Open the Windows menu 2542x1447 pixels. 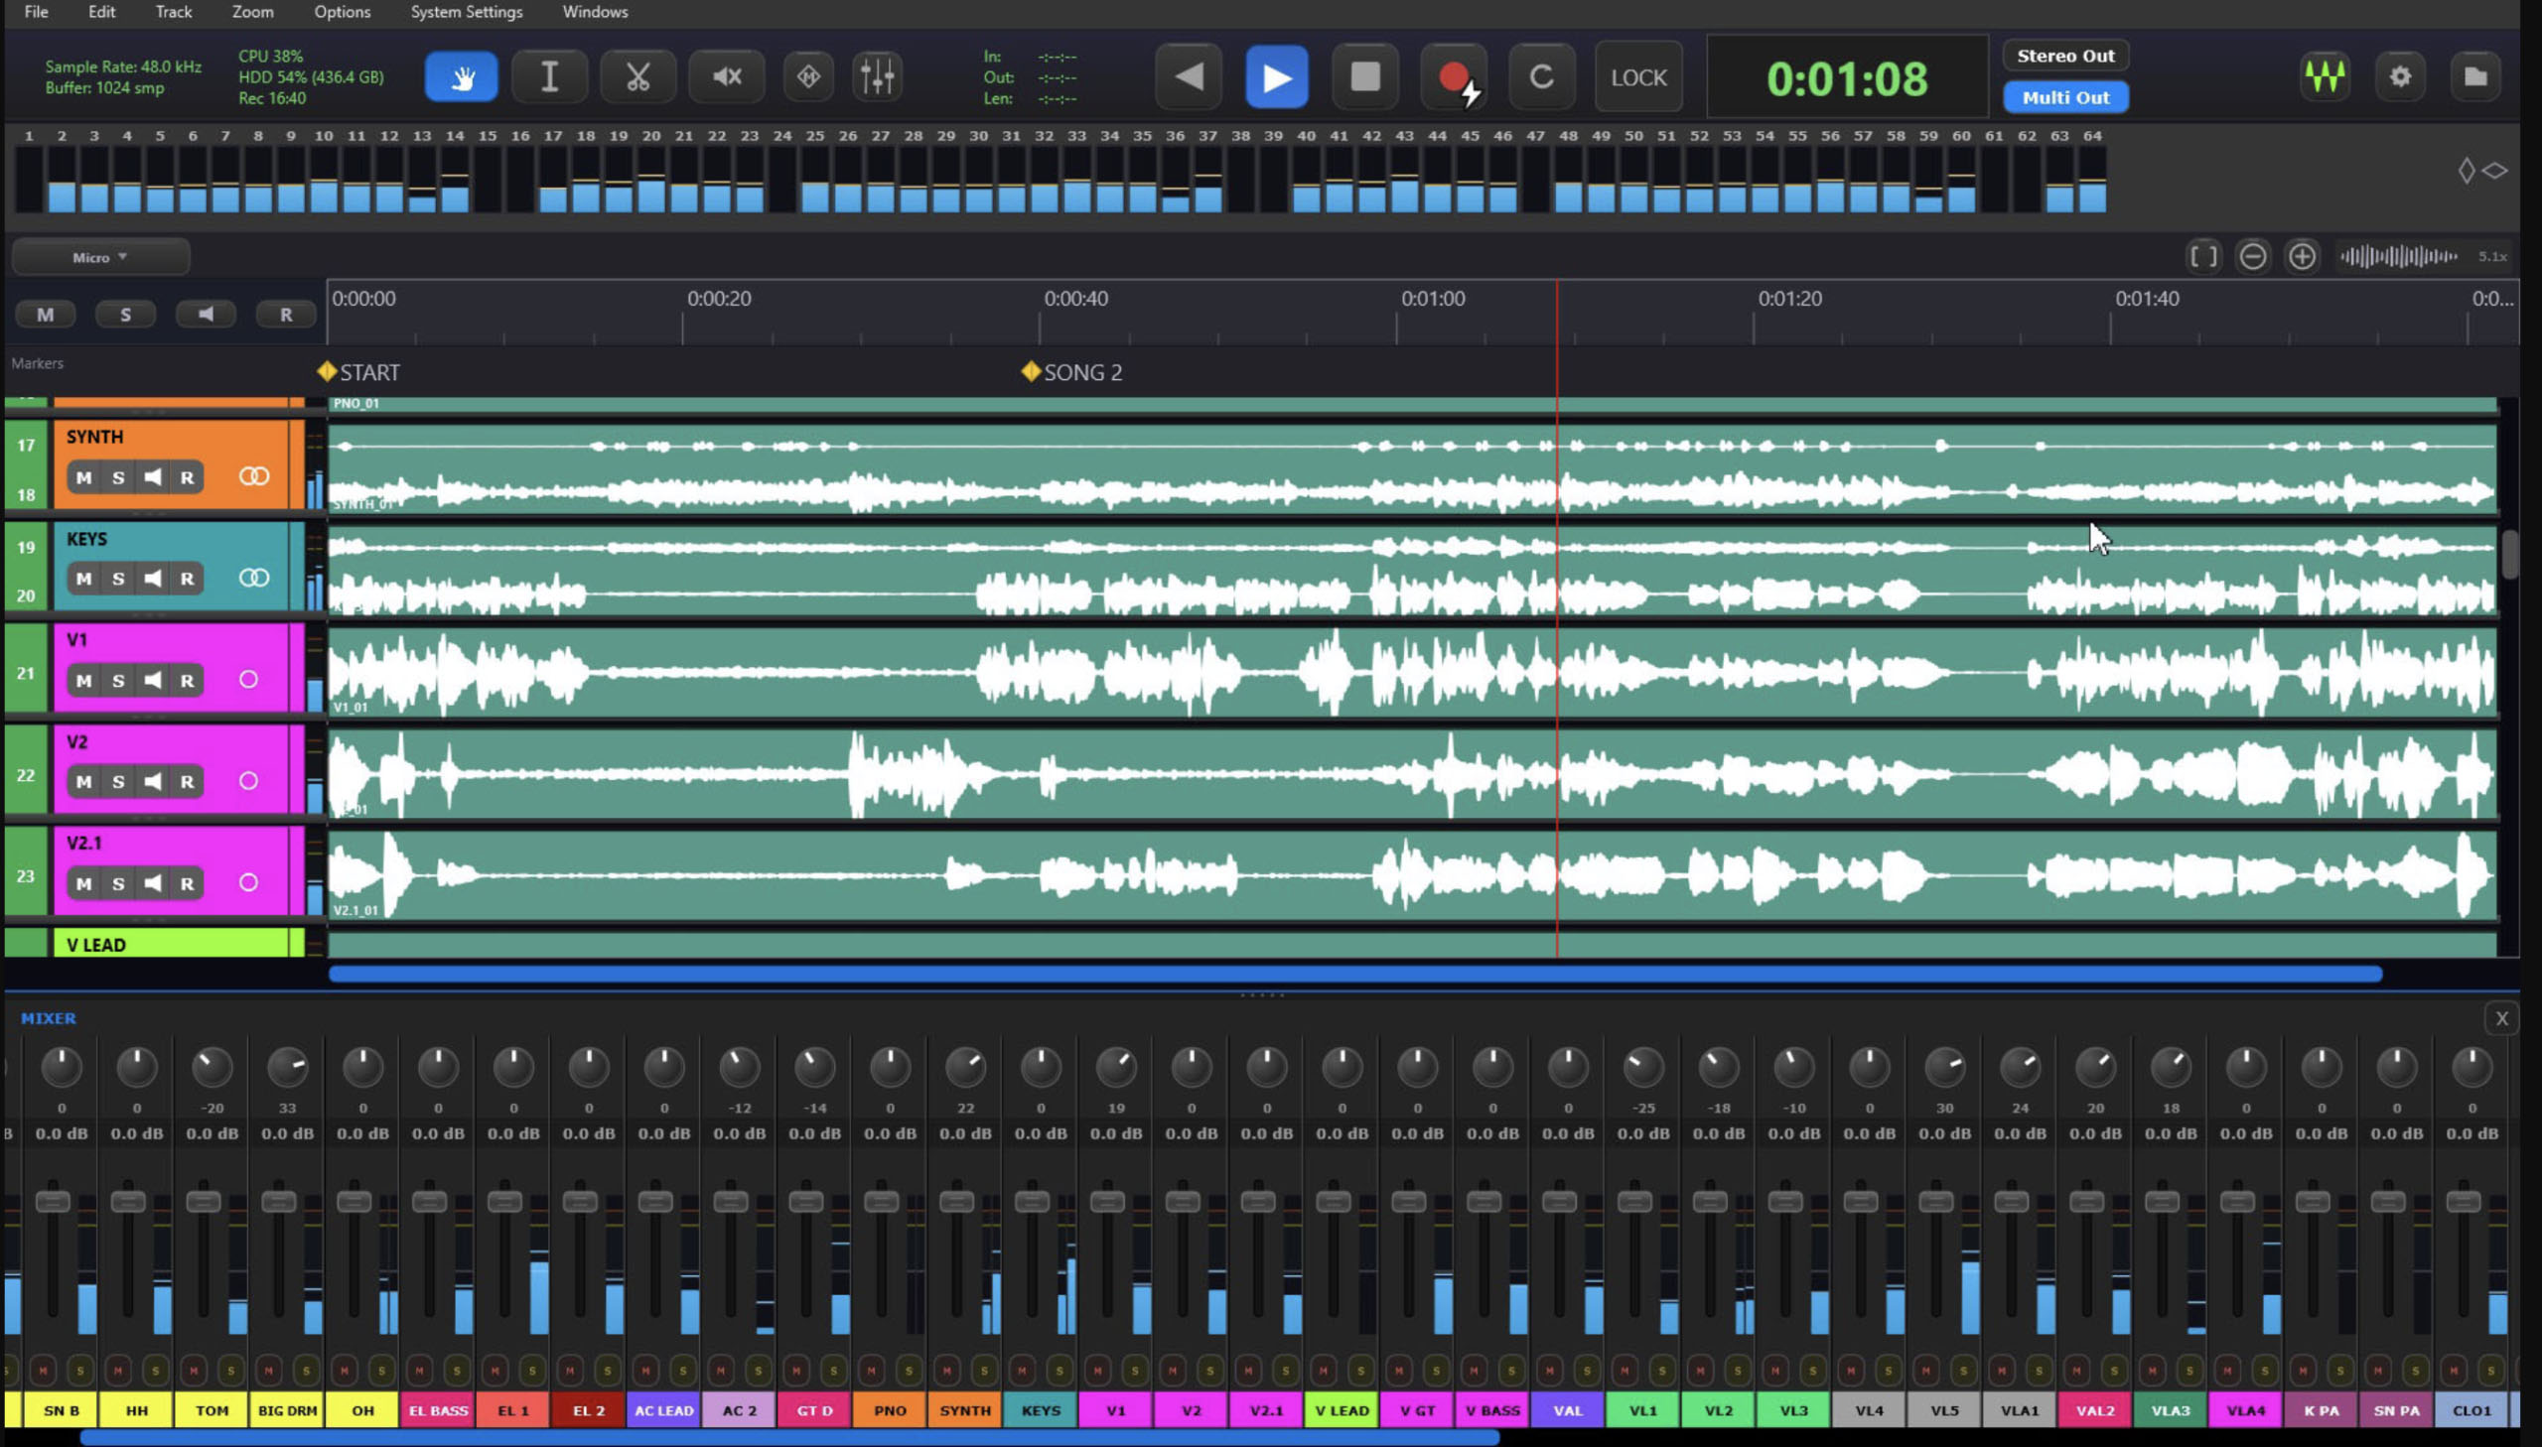coord(595,12)
